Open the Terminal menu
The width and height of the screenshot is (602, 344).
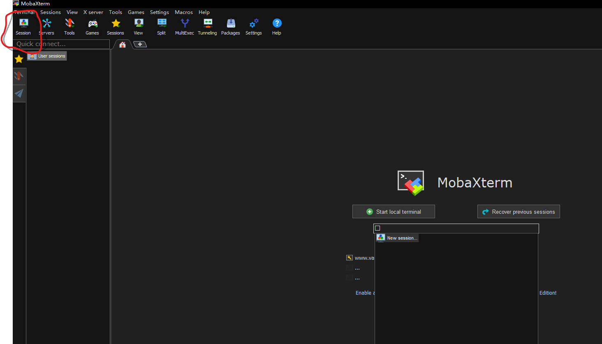point(24,12)
